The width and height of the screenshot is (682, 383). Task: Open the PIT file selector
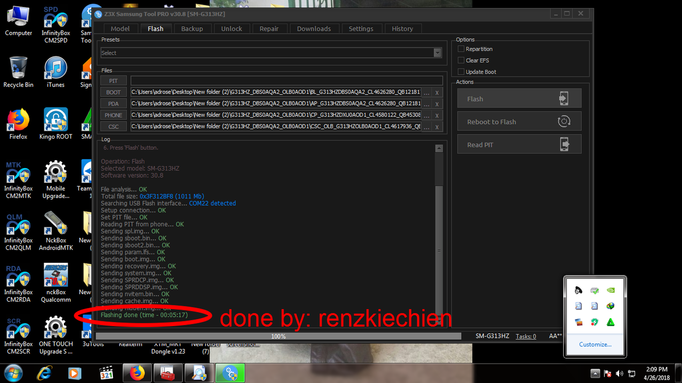(x=113, y=80)
